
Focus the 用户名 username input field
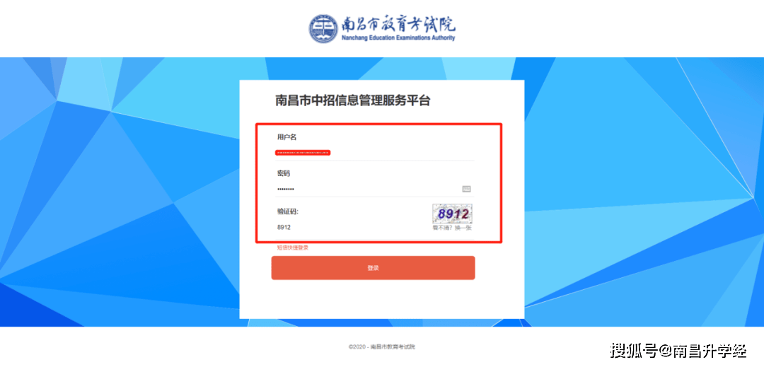pyautogui.click(x=376, y=153)
